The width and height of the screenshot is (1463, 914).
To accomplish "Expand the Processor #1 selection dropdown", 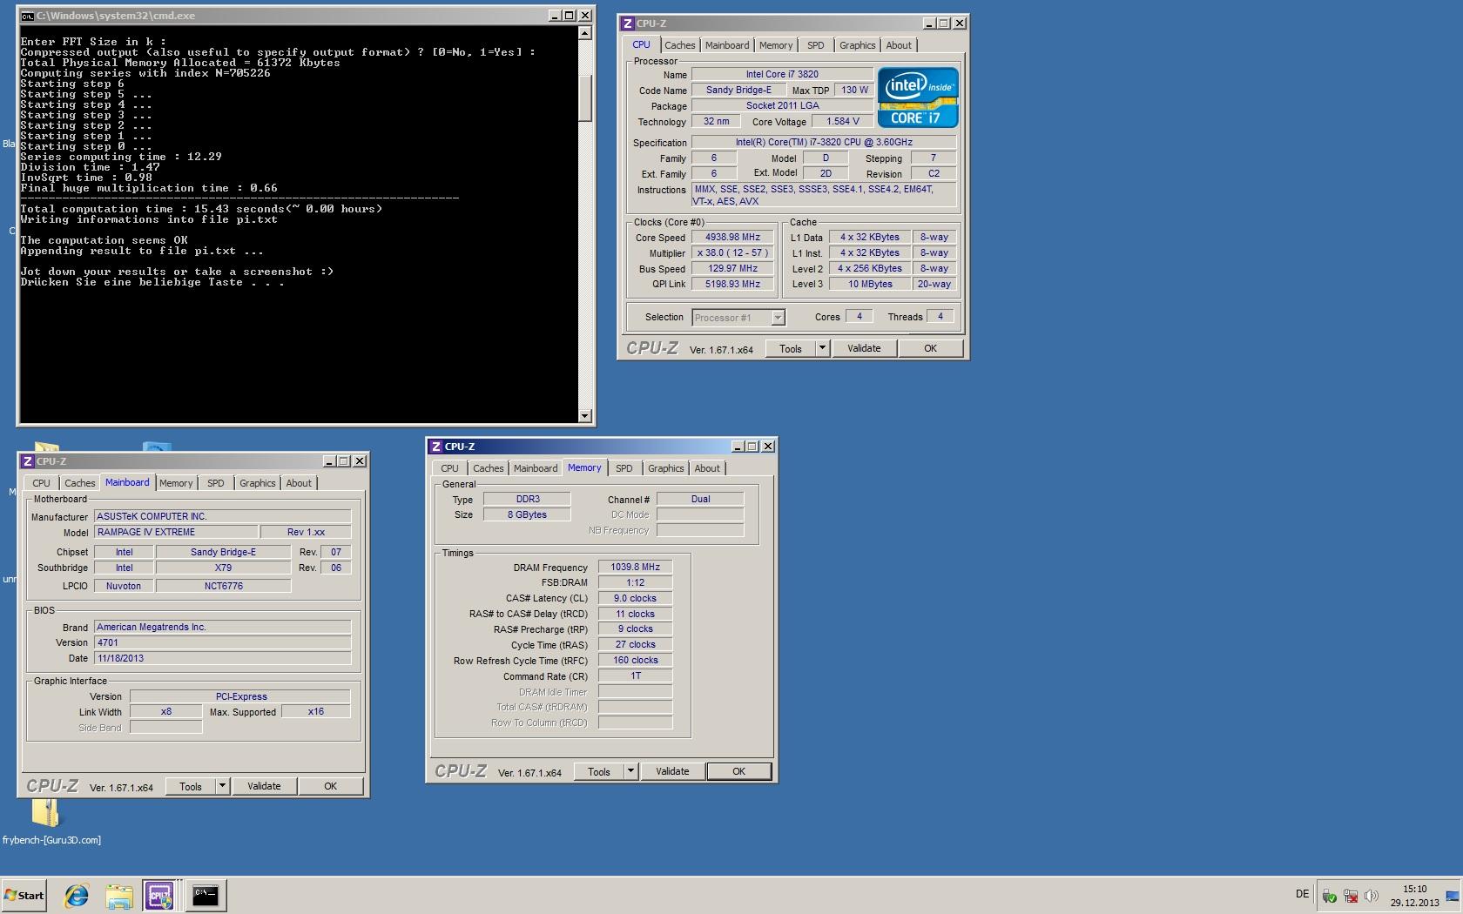I will pyautogui.click(x=778, y=318).
